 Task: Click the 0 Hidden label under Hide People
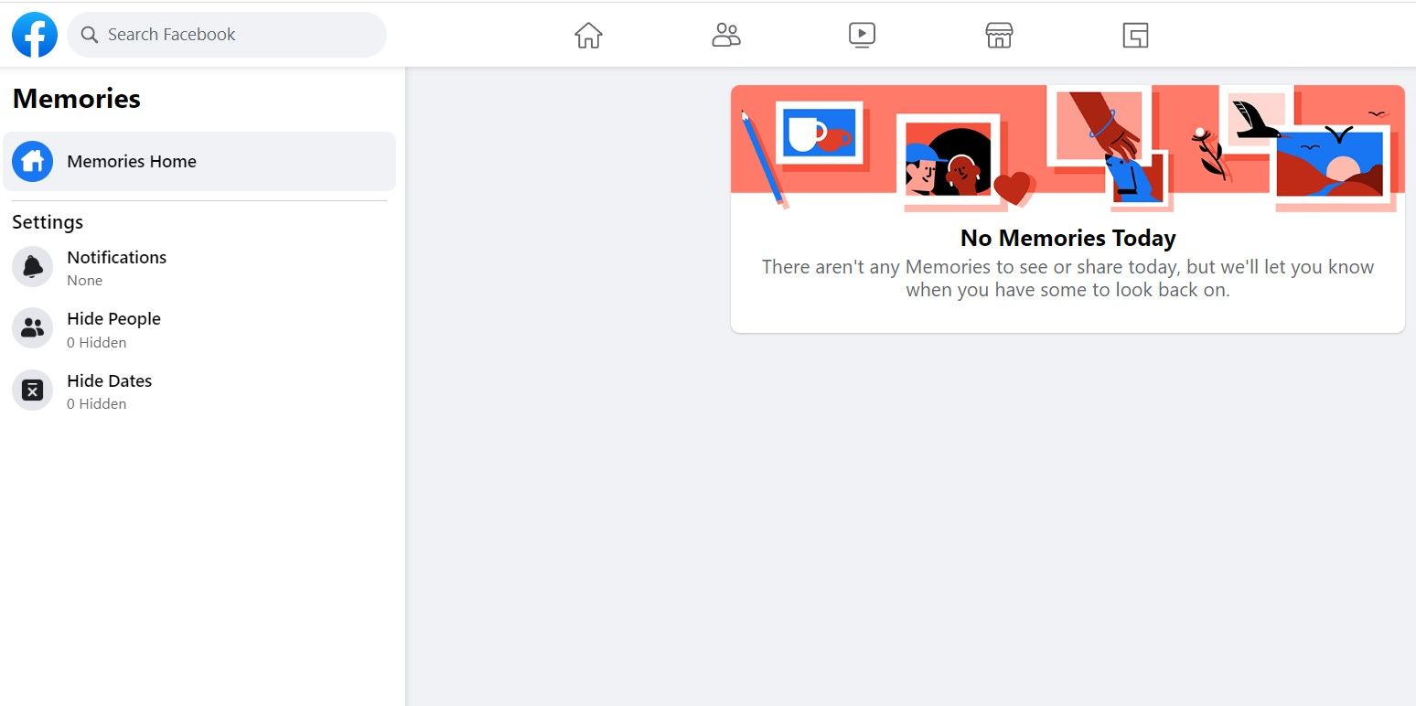96,342
